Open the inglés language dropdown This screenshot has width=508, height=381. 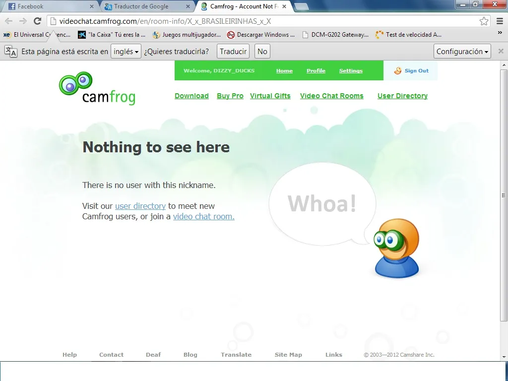tap(126, 51)
